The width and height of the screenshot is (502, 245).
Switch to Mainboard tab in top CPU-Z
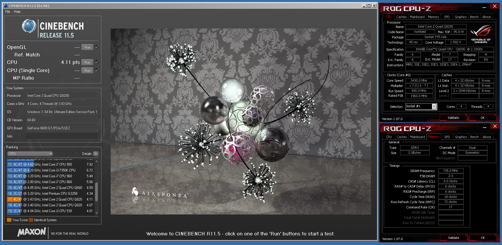pyautogui.click(x=417, y=17)
